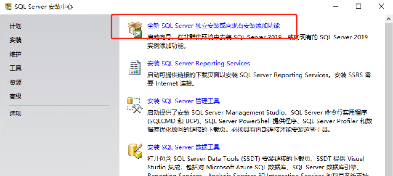Viewport: 393px width, 176px height.
Task: Maximize the SQL Server 安装中心 window
Action: (x=359, y=7)
